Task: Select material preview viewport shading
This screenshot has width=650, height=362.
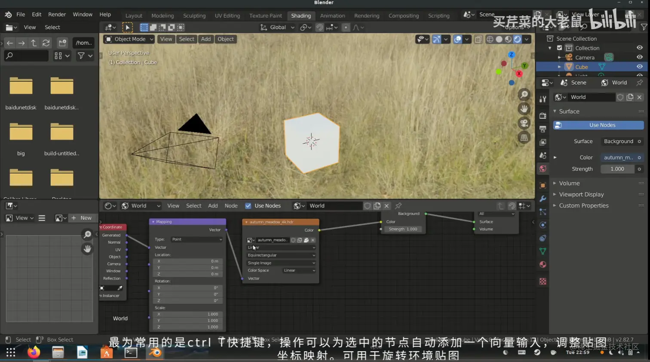Action: tap(508, 39)
